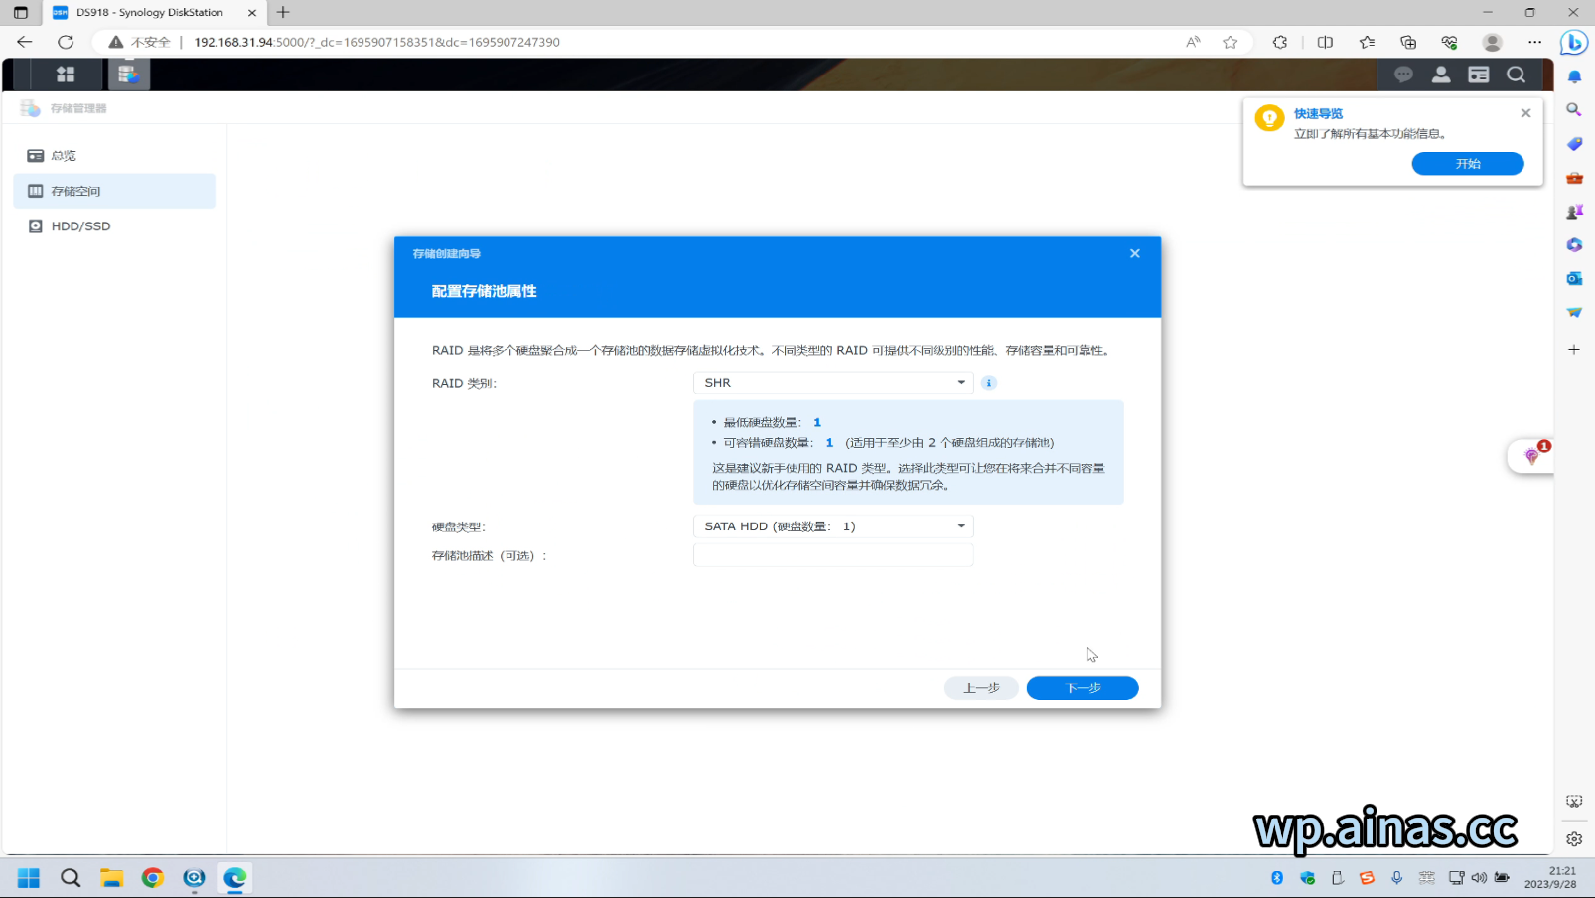Open the user account icon in top bar
Image resolution: width=1595 pixels, height=898 pixels.
(x=1441, y=74)
